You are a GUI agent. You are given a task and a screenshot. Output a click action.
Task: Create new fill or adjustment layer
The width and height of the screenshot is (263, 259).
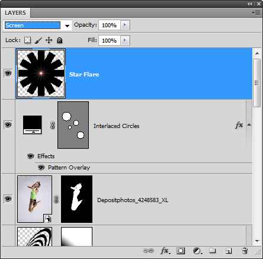tap(197, 251)
